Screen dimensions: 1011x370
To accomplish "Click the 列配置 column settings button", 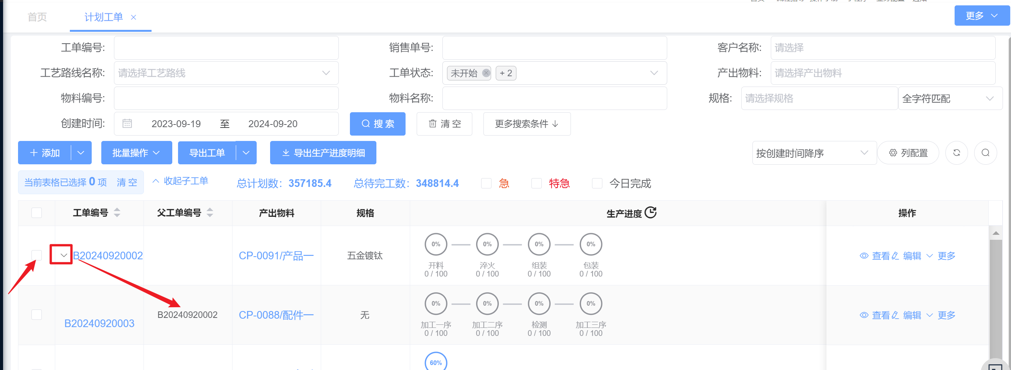I will (x=908, y=153).
